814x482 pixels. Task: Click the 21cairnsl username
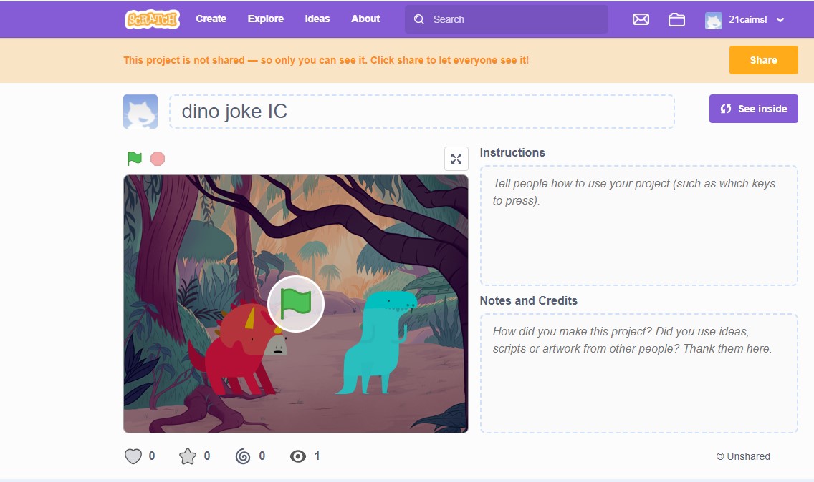[x=747, y=20]
